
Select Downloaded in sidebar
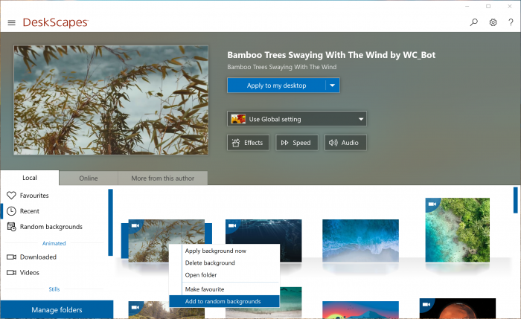38,257
